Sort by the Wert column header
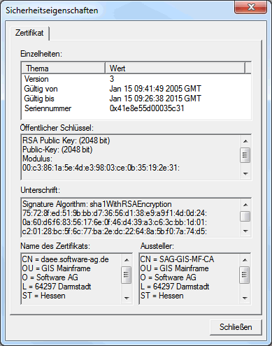 (x=175, y=69)
